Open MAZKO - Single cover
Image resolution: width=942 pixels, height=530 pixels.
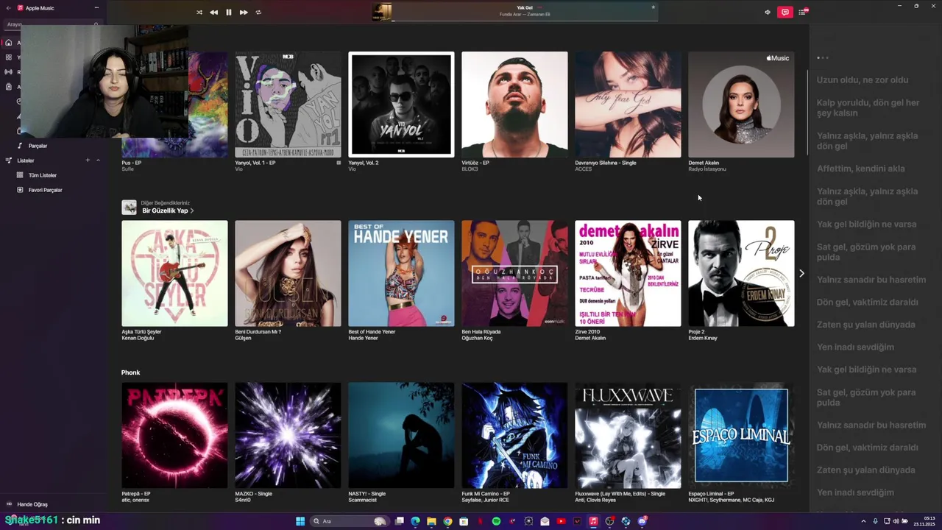coord(288,435)
